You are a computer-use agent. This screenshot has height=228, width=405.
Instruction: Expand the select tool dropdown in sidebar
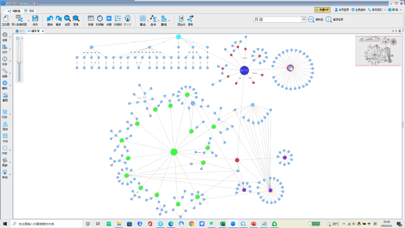click(x=10, y=37)
